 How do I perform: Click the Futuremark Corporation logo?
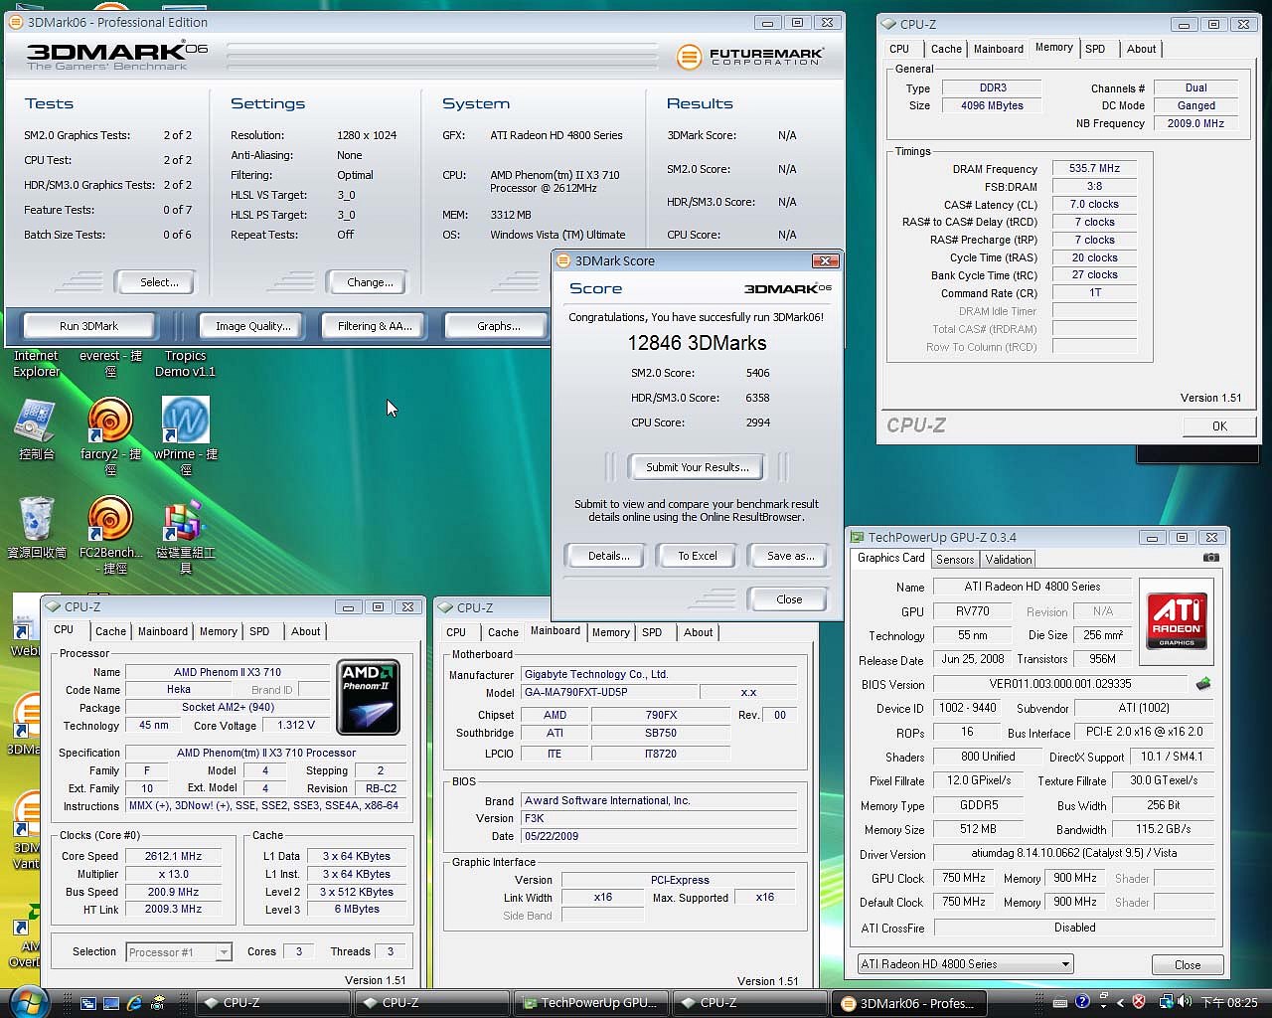(x=750, y=57)
